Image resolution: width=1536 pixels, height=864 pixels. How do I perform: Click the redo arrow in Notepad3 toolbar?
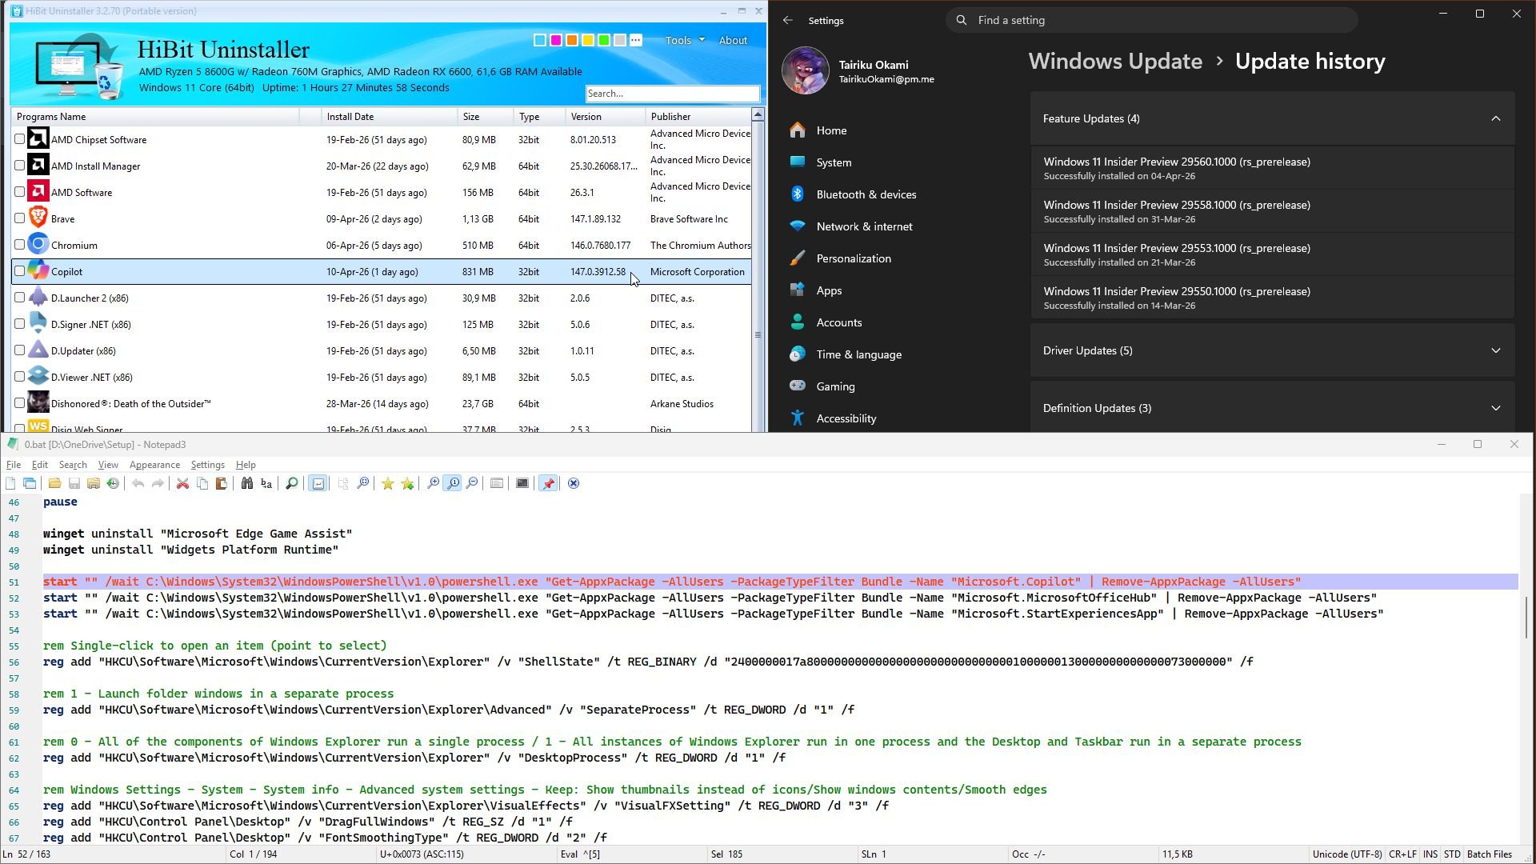pyautogui.click(x=158, y=483)
